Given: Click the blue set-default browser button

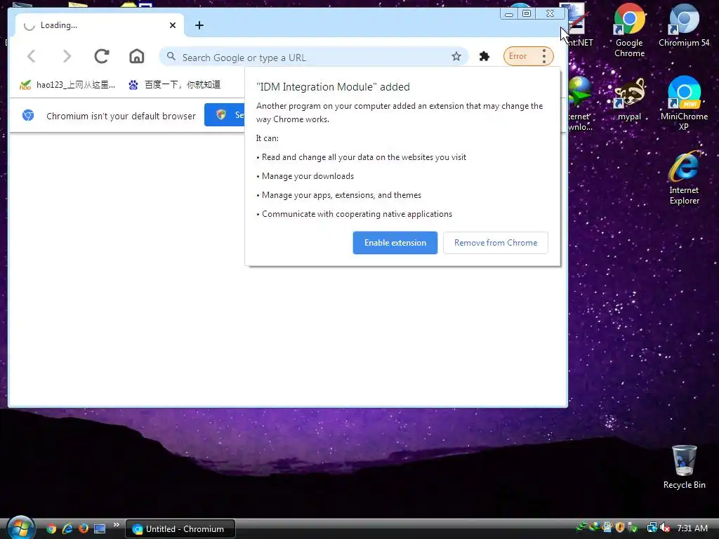Looking at the screenshot, I should pos(225,114).
